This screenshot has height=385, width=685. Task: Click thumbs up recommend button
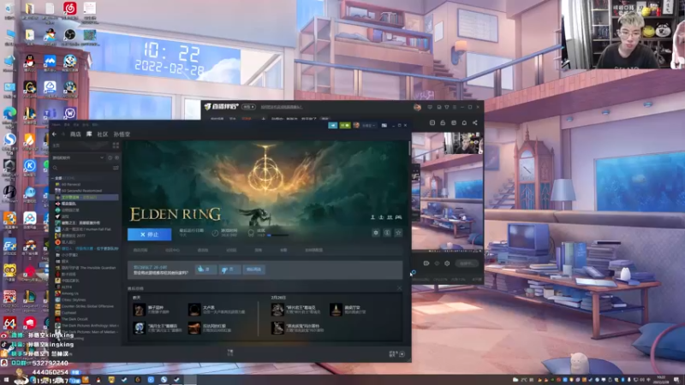[205, 269]
